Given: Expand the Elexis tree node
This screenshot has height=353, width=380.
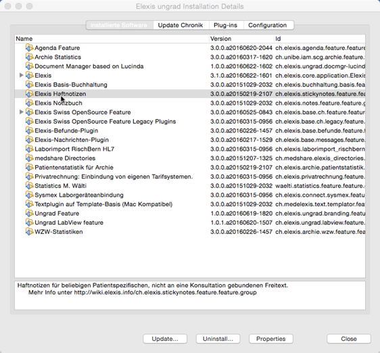Looking at the screenshot, I should (22, 75).
